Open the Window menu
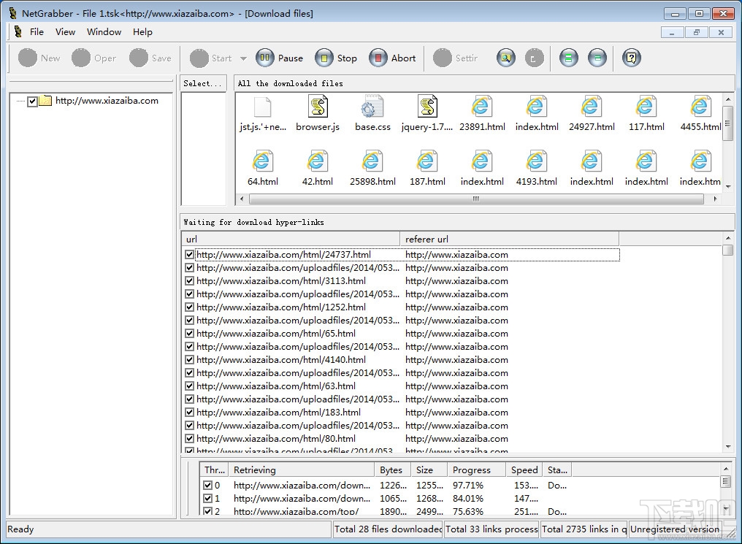The height and width of the screenshot is (544, 742). point(104,32)
